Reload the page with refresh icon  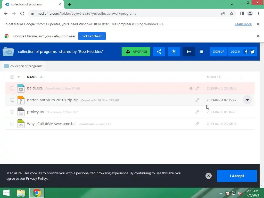click(22, 13)
